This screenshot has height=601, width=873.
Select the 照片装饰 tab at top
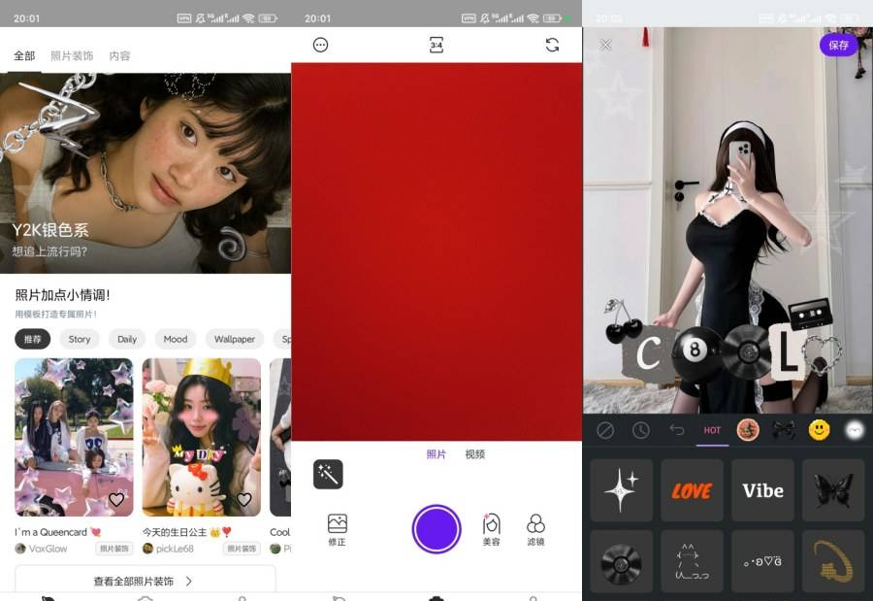72,56
